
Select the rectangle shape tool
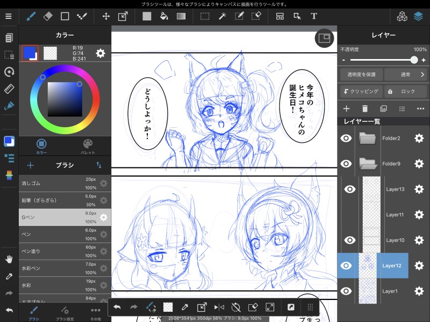pos(64,17)
